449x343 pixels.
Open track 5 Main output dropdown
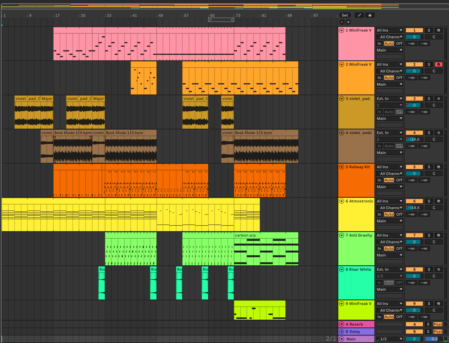(x=389, y=187)
